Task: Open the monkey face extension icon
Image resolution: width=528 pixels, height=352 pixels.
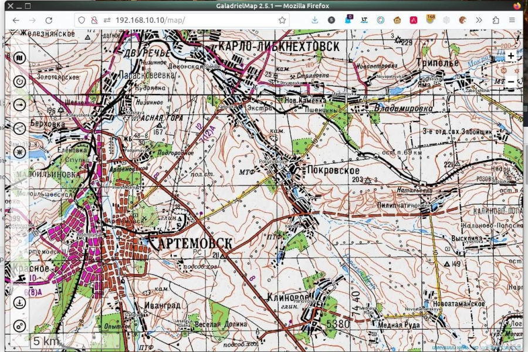Action: [397, 20]
